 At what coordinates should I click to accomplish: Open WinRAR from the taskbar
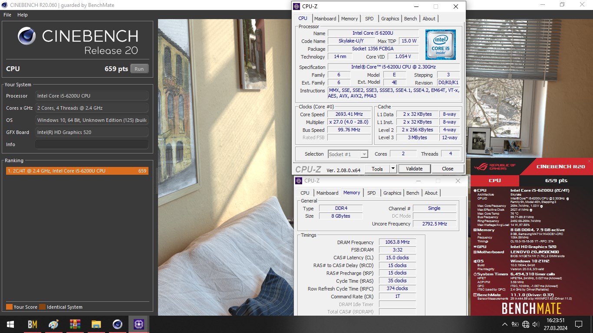[x=75, y=324]
